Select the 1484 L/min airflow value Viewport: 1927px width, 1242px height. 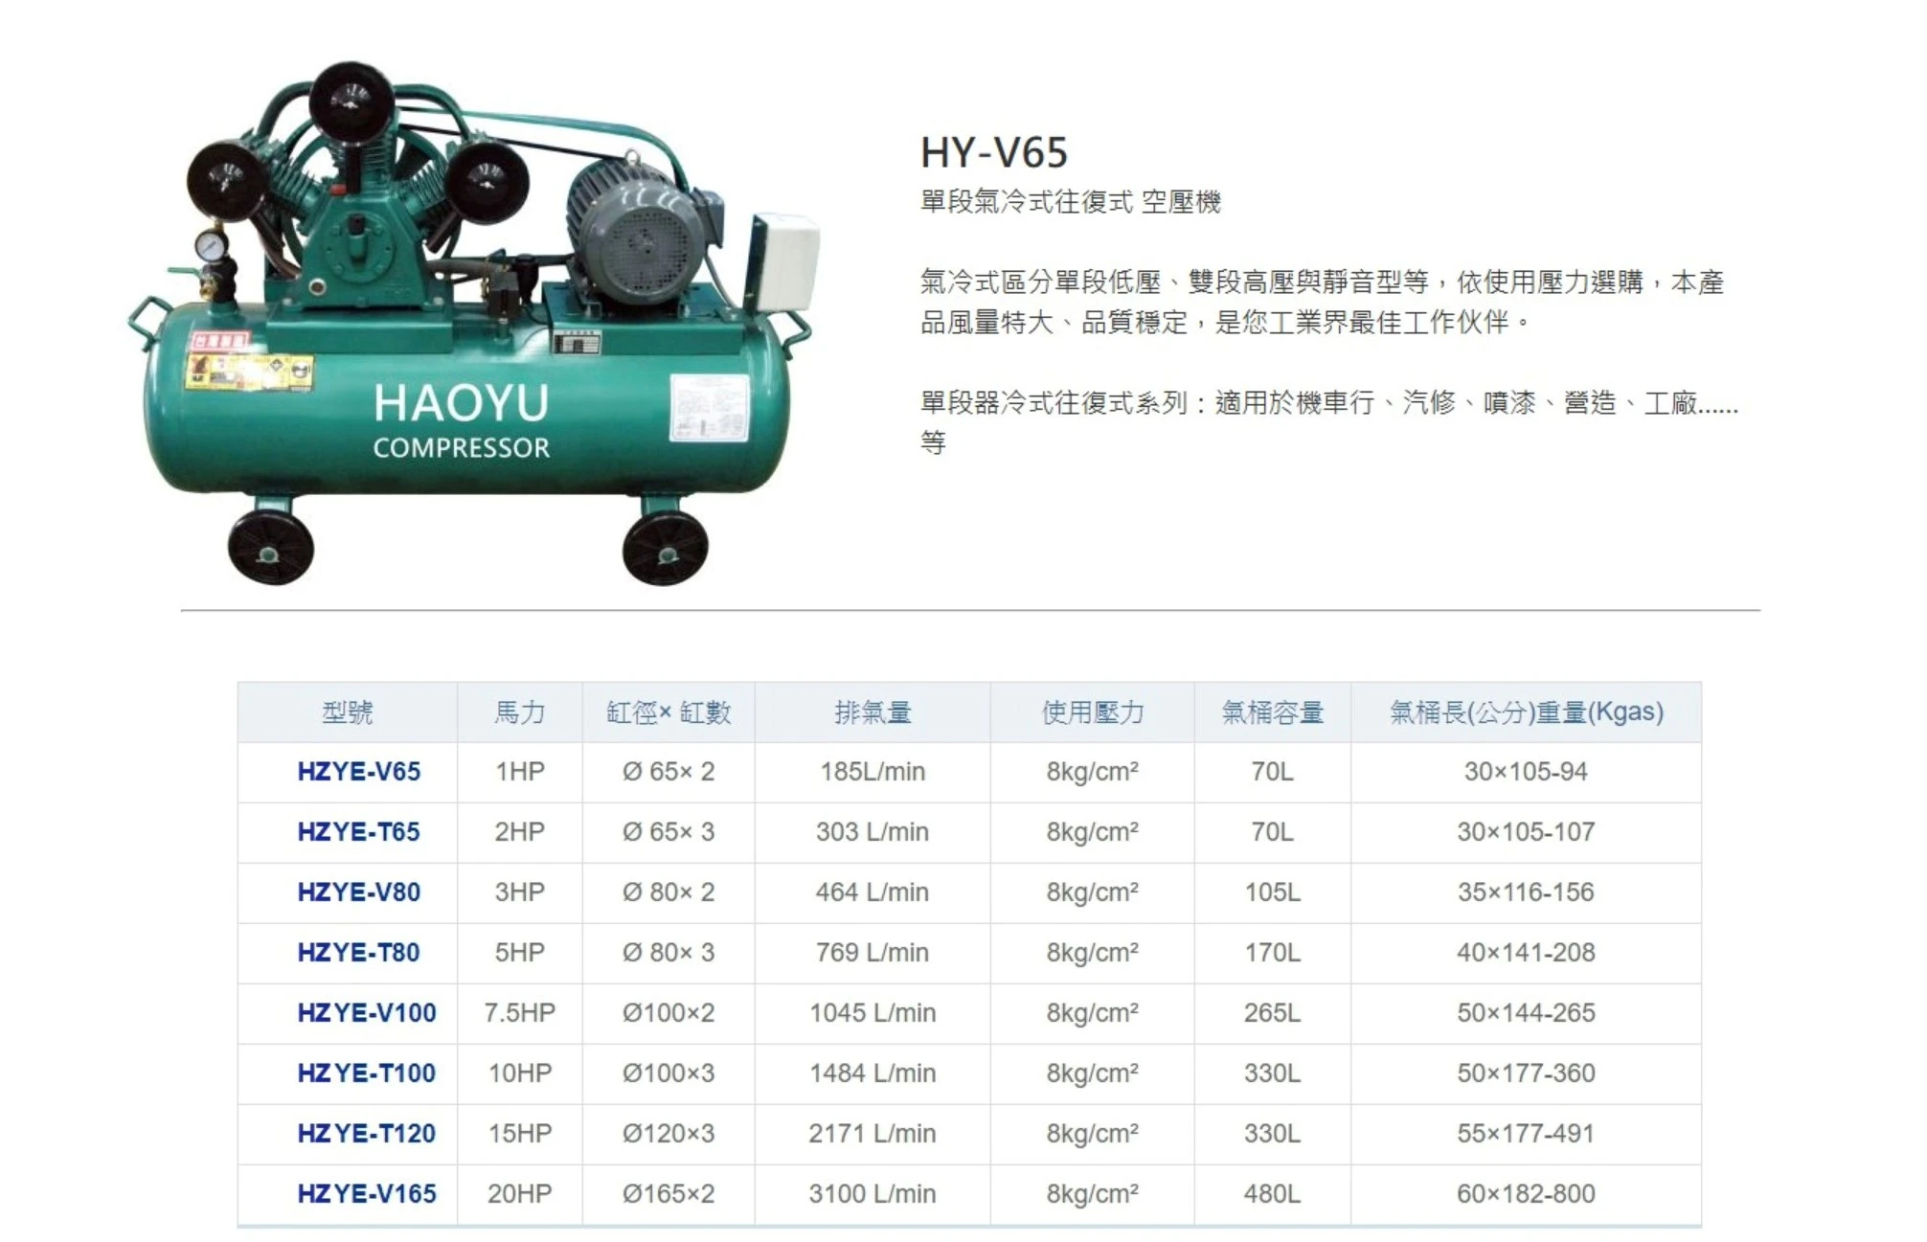pos(872,1073)
